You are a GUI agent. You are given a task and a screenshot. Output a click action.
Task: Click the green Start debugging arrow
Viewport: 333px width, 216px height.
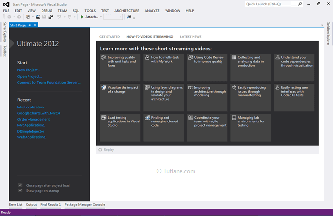(82, 17)
